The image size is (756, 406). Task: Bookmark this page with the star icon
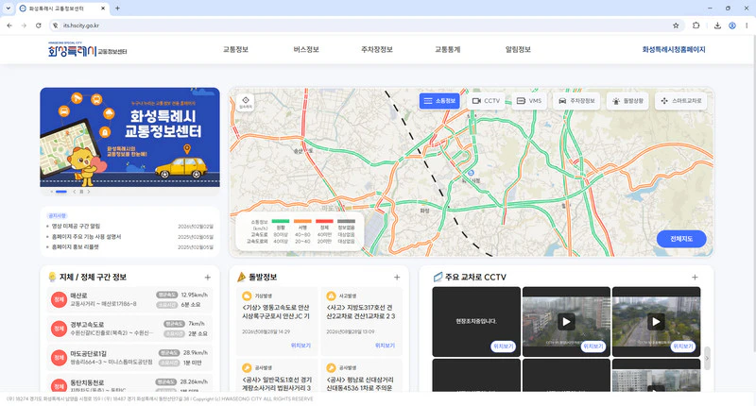(676, 25)
